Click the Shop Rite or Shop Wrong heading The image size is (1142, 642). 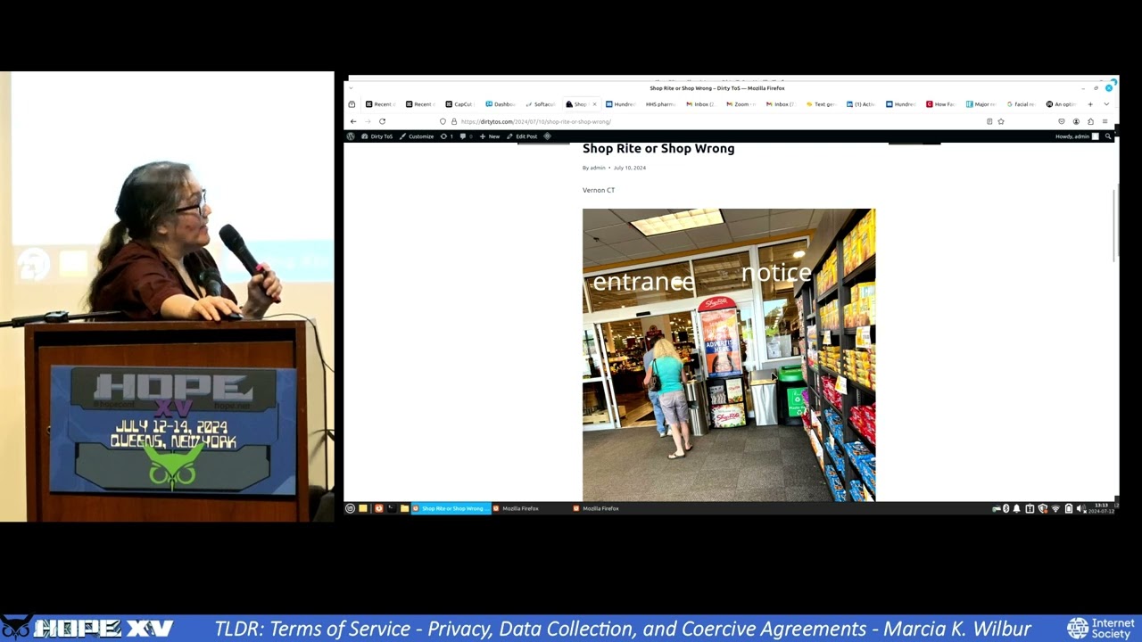[x=658, y=148]
